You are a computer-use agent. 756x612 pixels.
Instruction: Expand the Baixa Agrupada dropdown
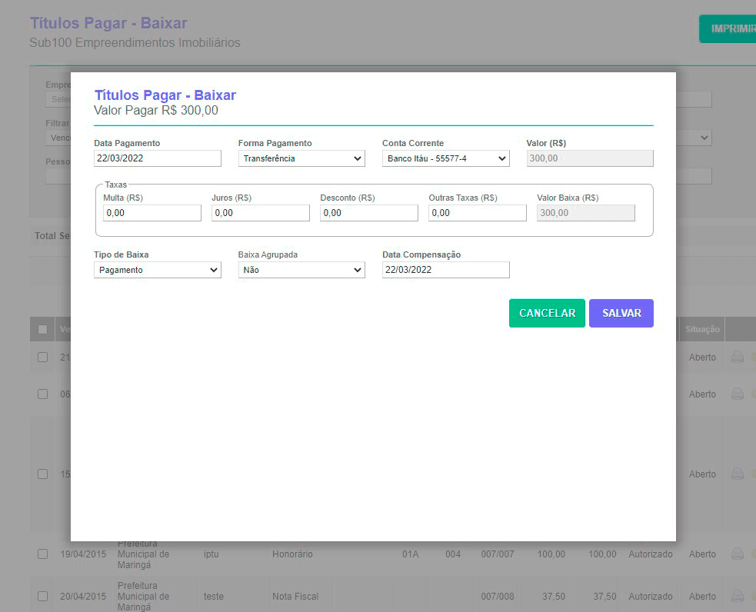click(301, 270)
